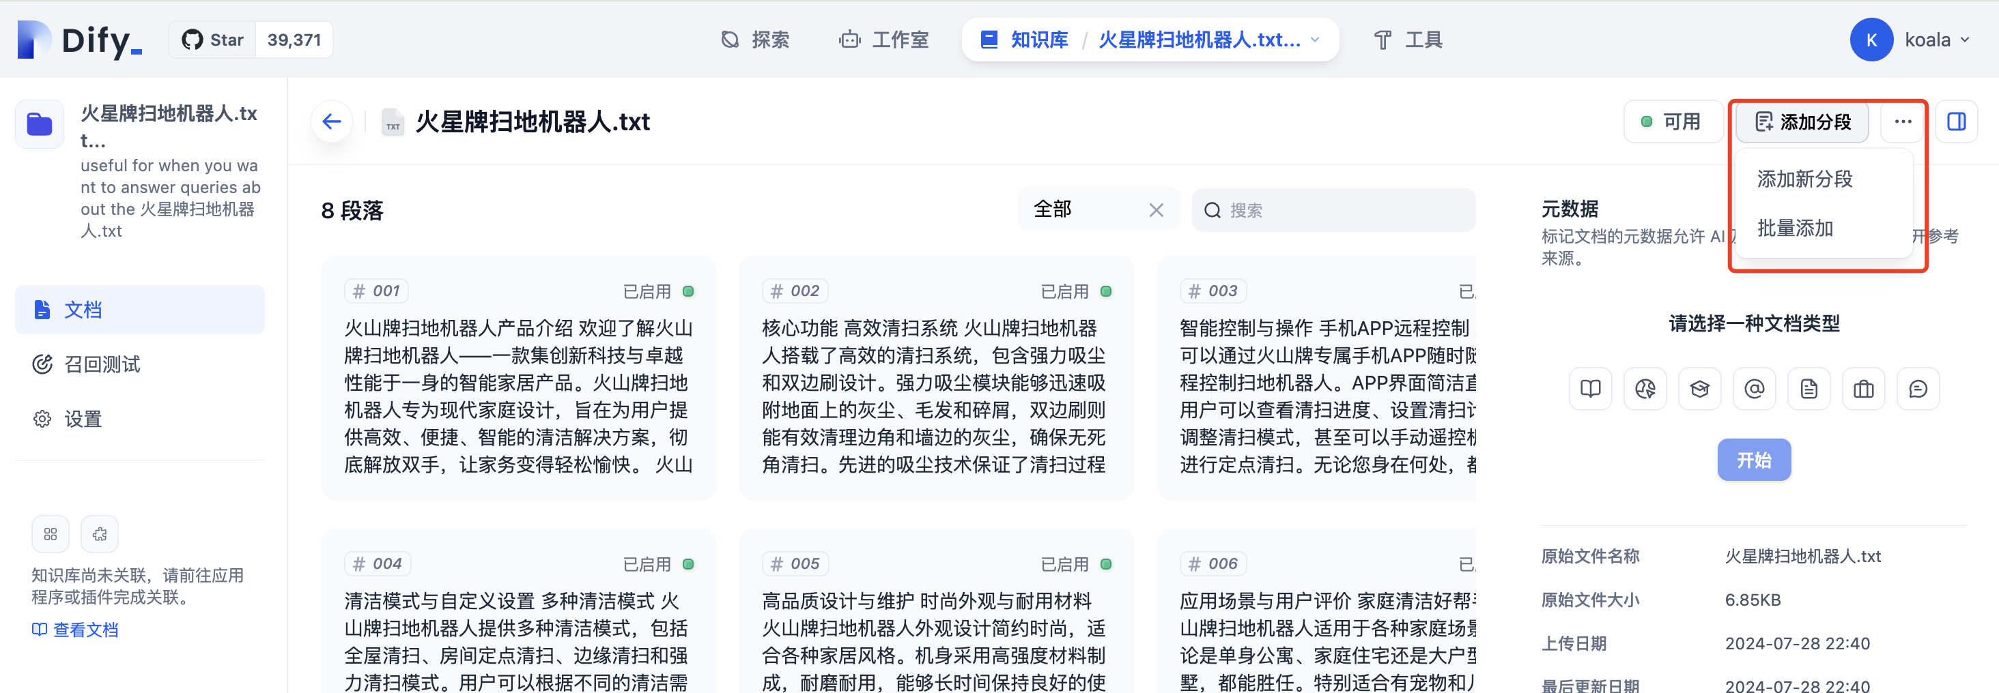
Task: Disable segment 004 via its status toggle
Action: tap(687, 563)
